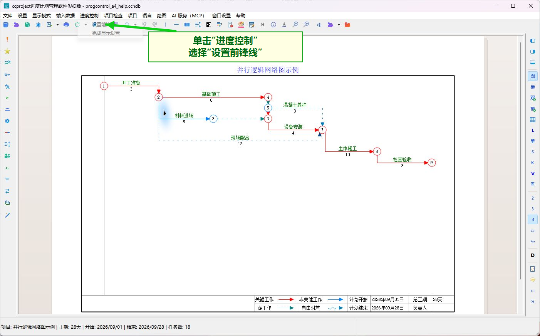Open the 显示模式 menu
Viewport: 540px width, 336px height.
pos(42,16)
